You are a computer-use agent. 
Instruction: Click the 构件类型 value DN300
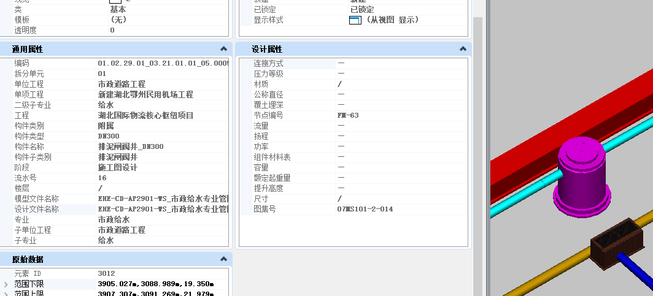[x=108, y=136]
